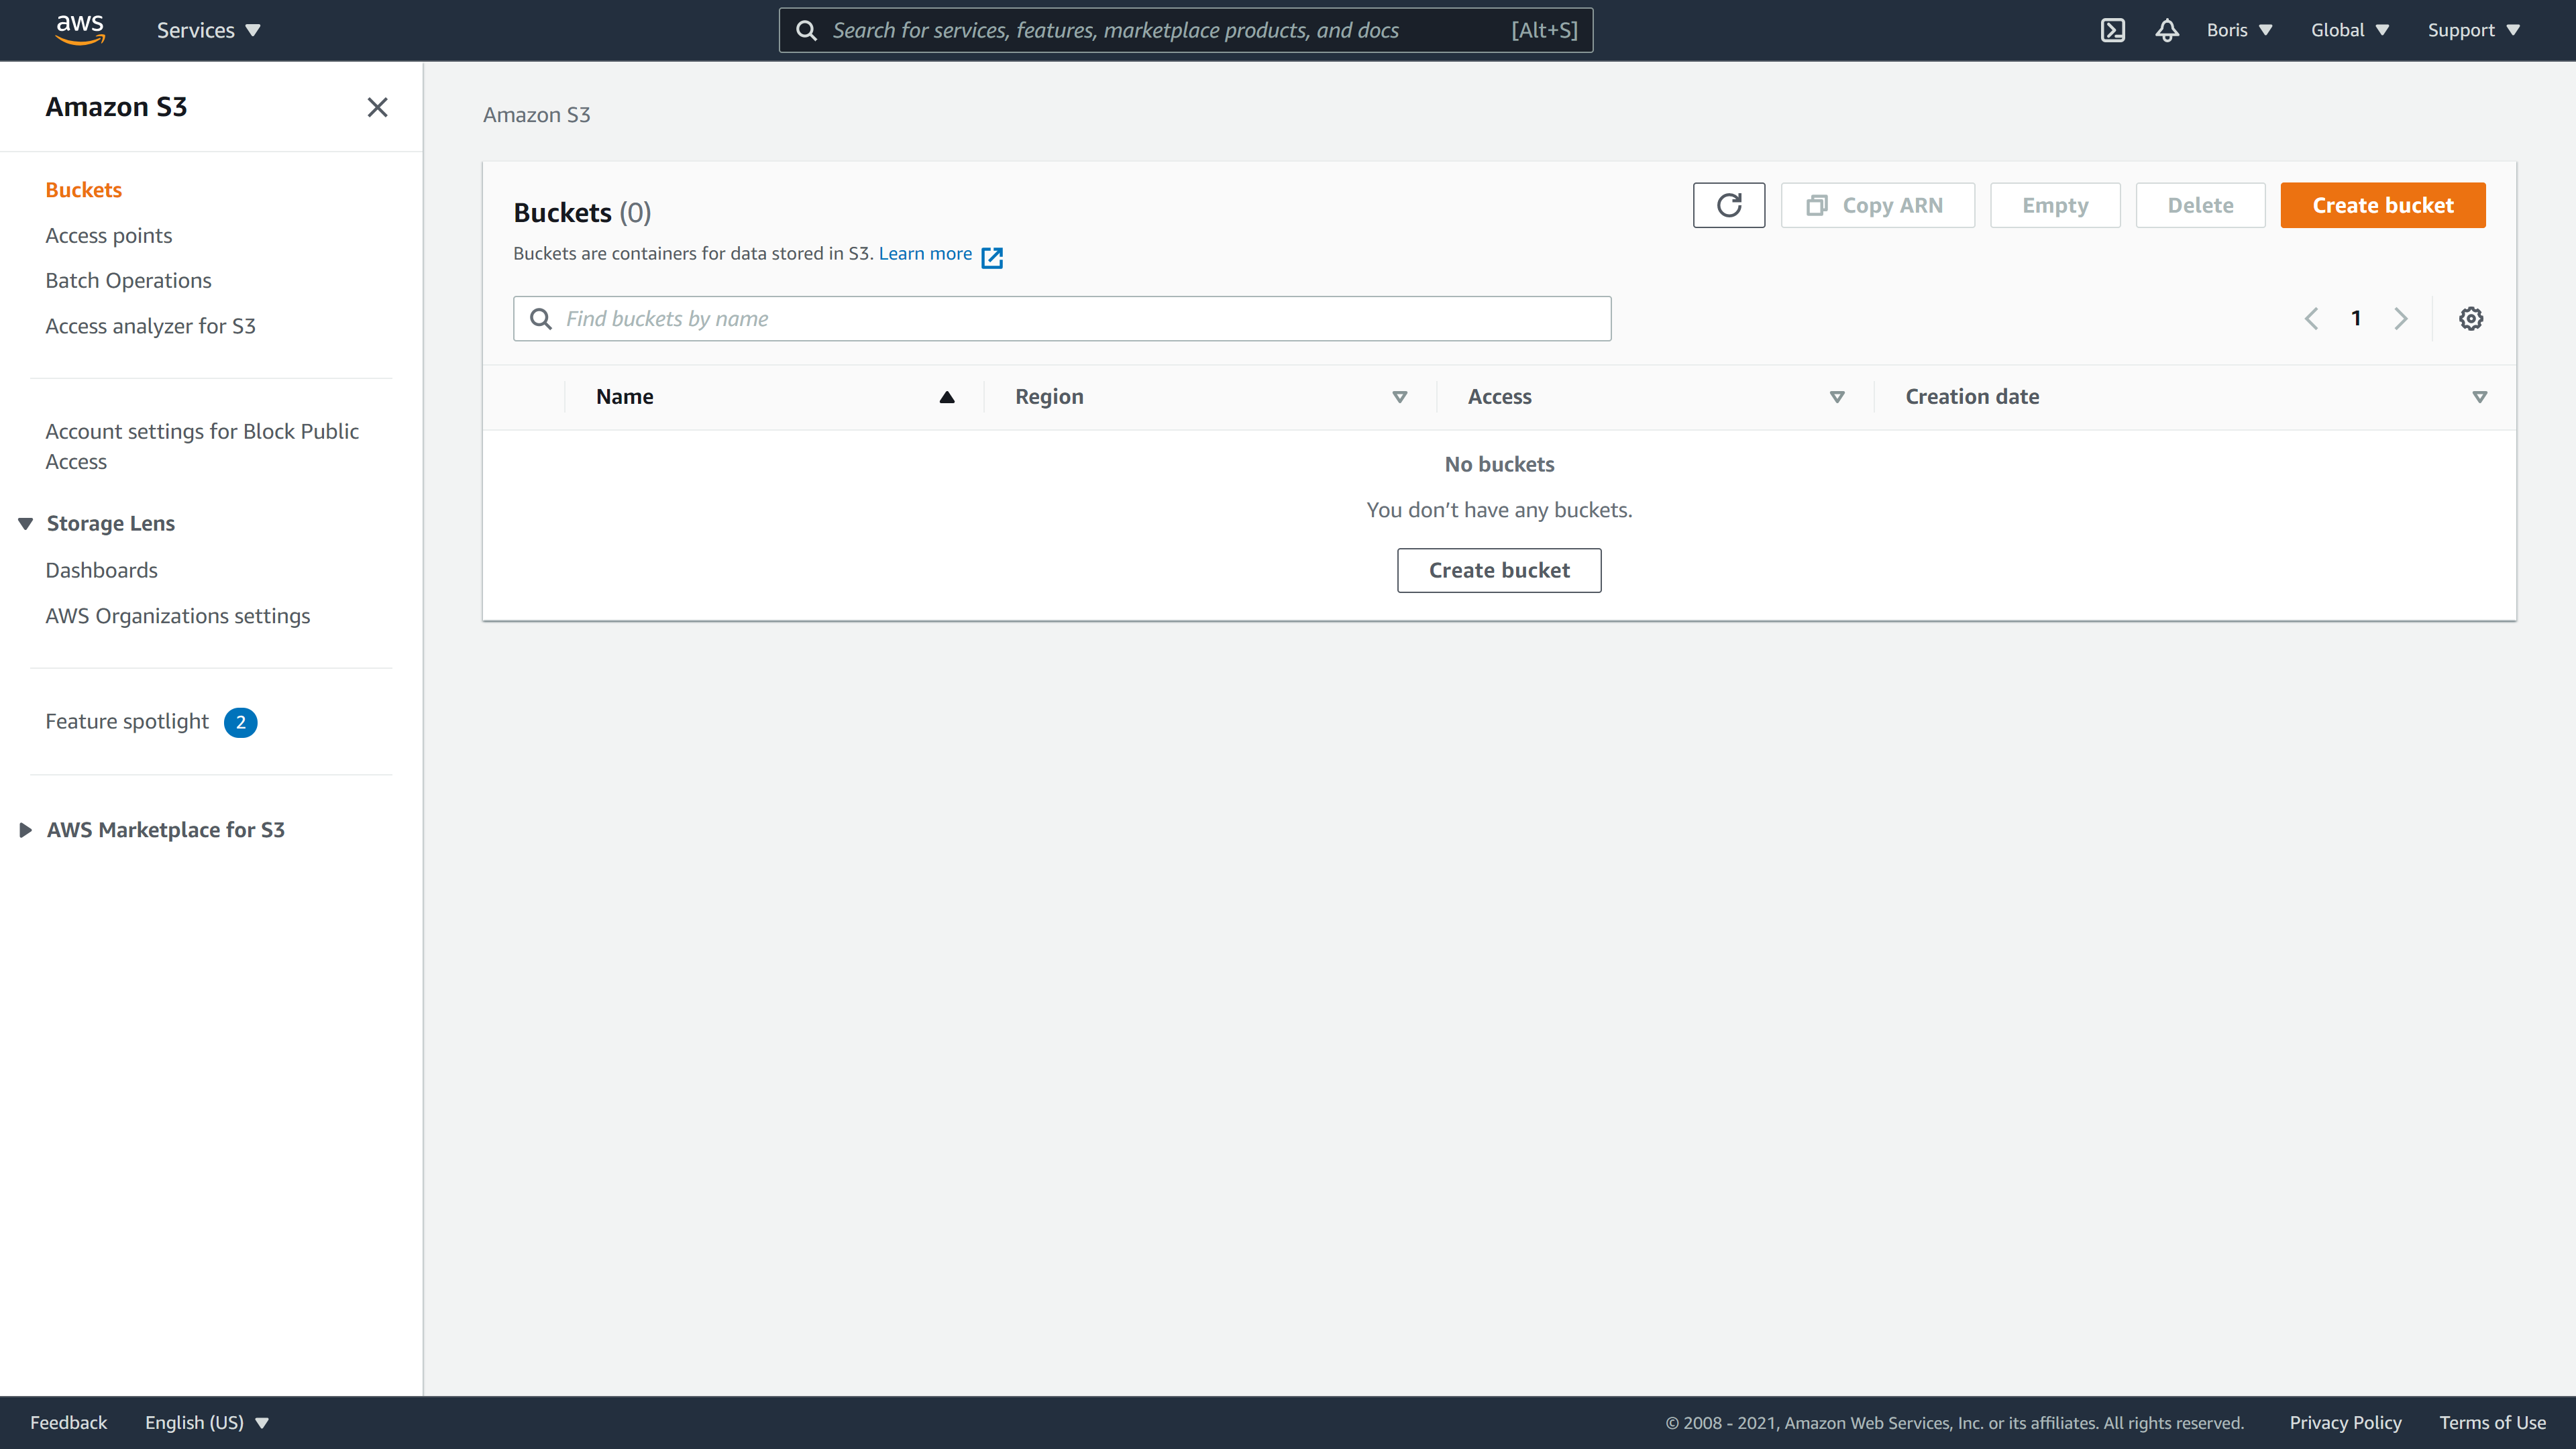Image resolution: width=2576 pixels, height=1449 pixels.
Task: Refresh the buckets list
Action: (x=1729, y=205)
